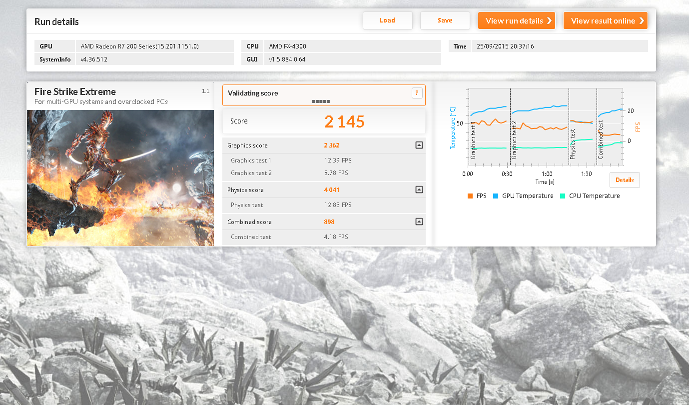The height and width of the screenshot is (405, 689).
Task: Click the multi-GPU systems subtitle text
Action: coord(101,101)
